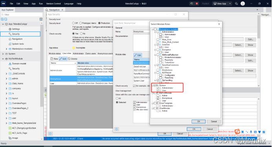The height and width of the screenshot is (147, 272).
Task: Expand the company folder
Action: [6, 89]
